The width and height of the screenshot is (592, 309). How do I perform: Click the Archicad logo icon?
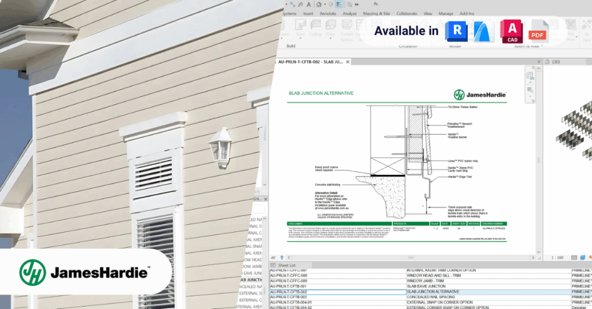coord(484,31)
